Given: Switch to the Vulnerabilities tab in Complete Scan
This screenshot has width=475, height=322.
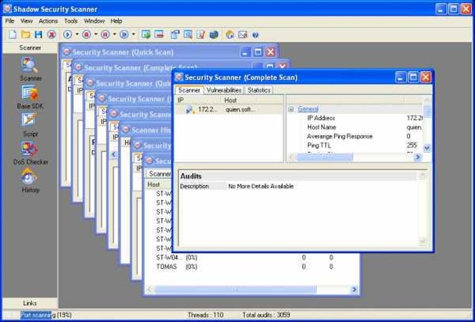Looking at the screenshot, I should [x=224, y=90].
